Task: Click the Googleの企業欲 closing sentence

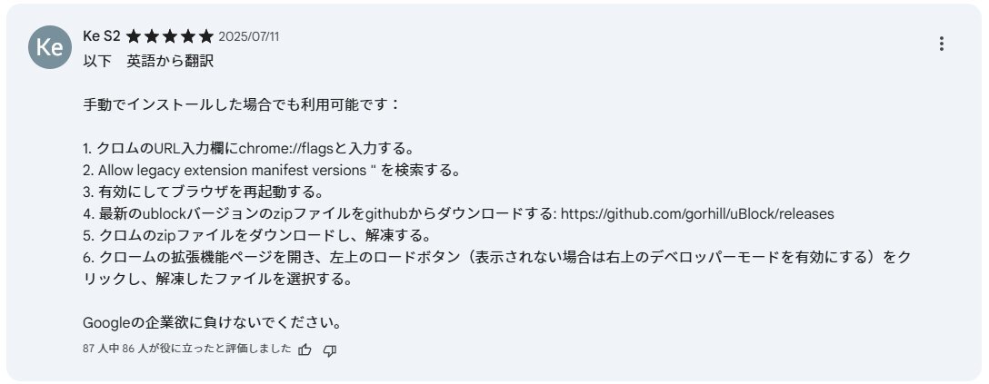Action: click(213, 323)
